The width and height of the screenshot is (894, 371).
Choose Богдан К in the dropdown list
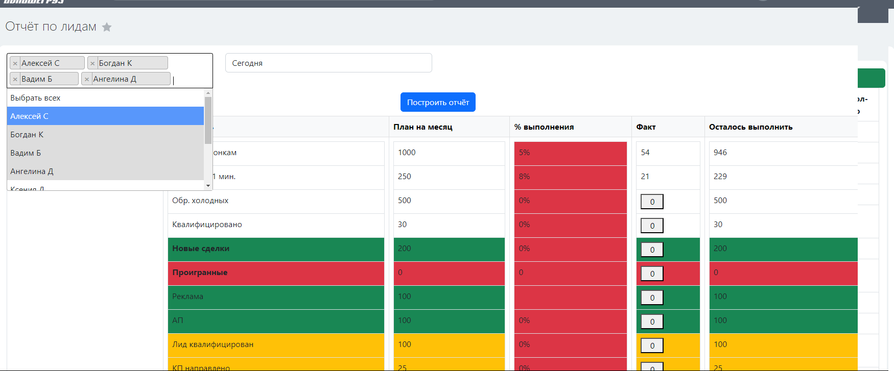pos(105,134)
